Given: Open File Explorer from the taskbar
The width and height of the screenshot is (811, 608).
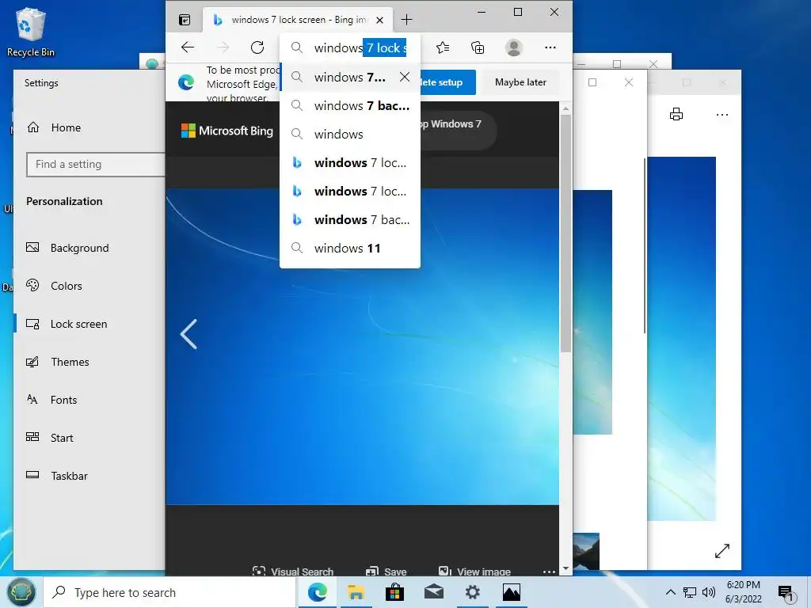Looking at the screenshot, I should pyautogui.click(x=356, y=592).
